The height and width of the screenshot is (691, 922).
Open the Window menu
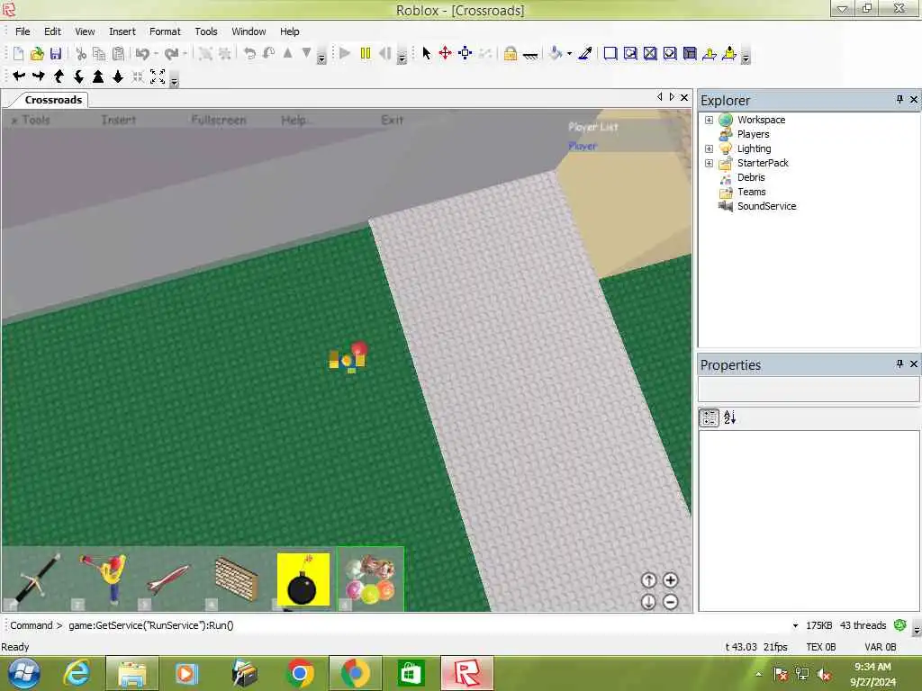pyautogui.click(x=249, y=31)
